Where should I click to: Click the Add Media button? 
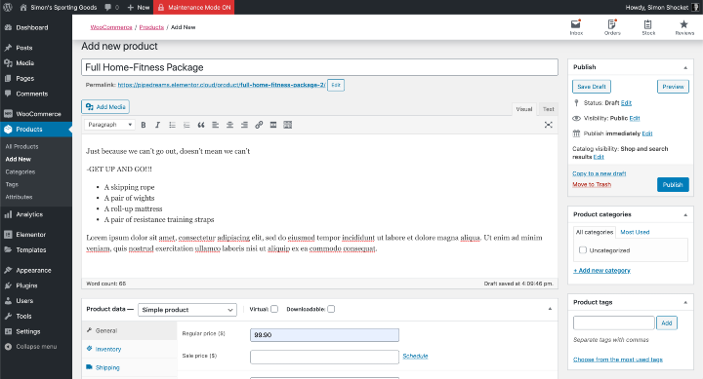pyautogui.click(x=105, y=107)
